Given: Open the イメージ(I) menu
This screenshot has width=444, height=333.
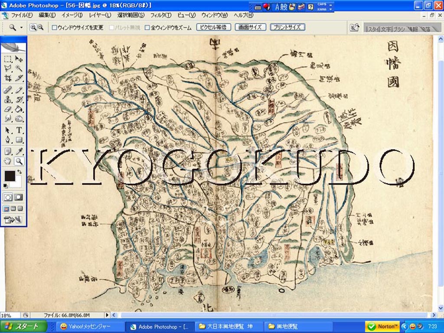Looking at the screenshot, I should (x=72, y=15).
